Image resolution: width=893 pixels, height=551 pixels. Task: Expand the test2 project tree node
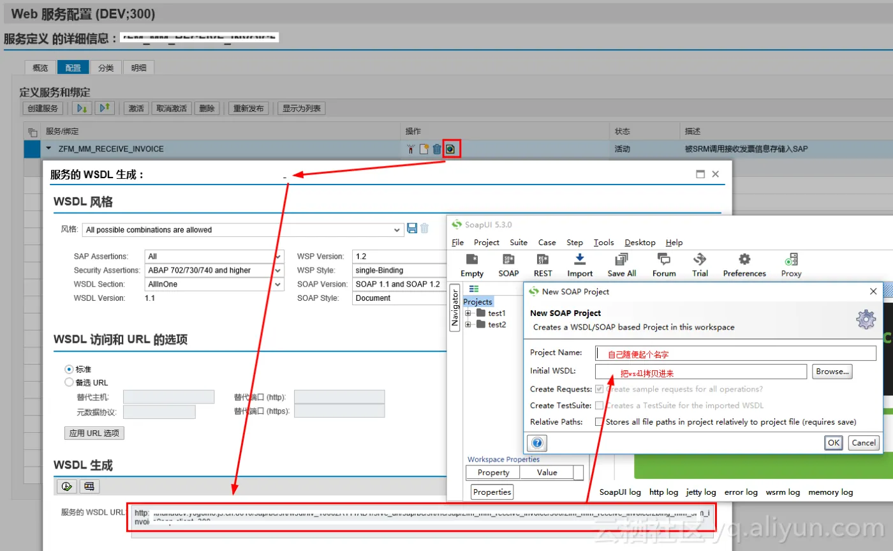tap(468, 324)
